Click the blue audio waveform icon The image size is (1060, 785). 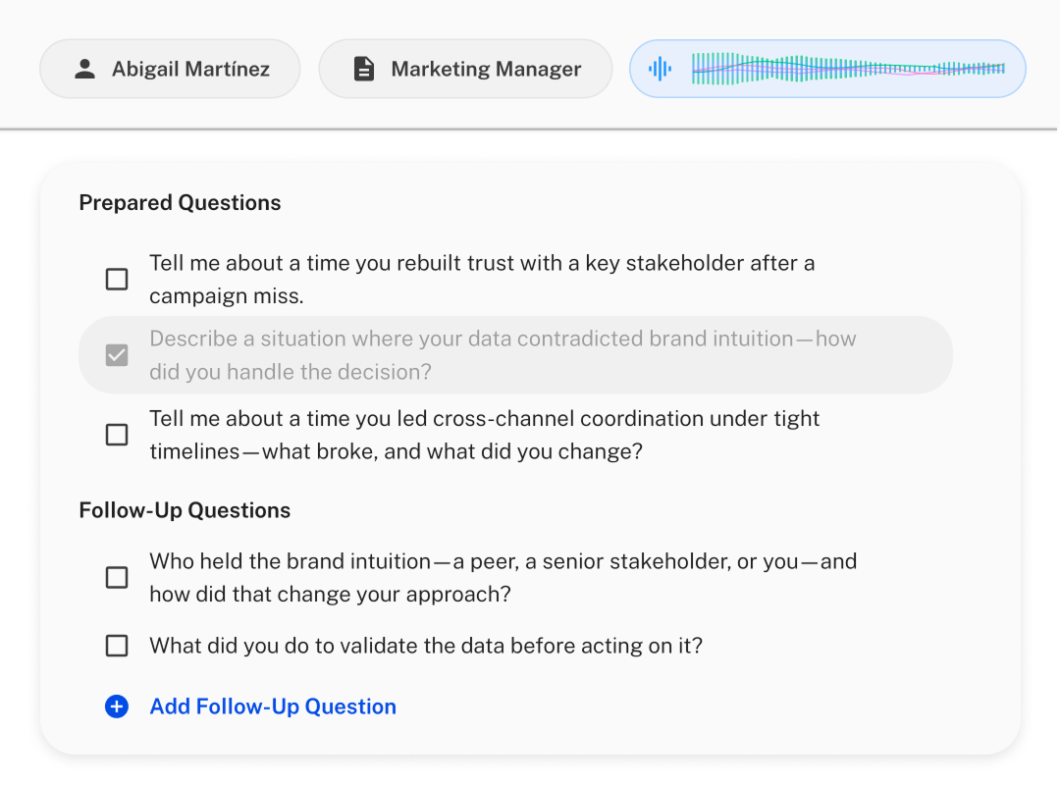(661, 69)
